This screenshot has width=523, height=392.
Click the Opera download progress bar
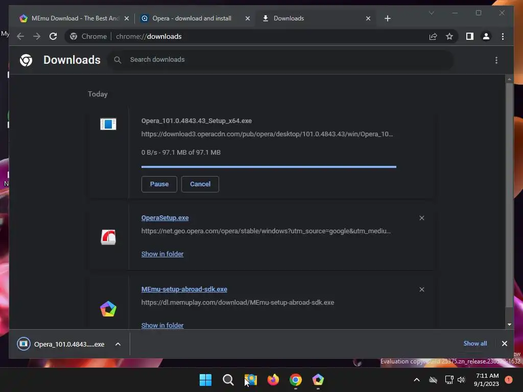tap(269, 167)
